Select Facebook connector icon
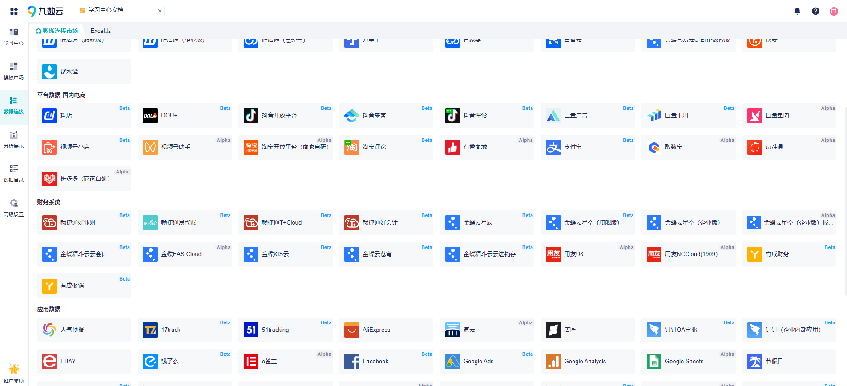847x386 pixels. 352,361
